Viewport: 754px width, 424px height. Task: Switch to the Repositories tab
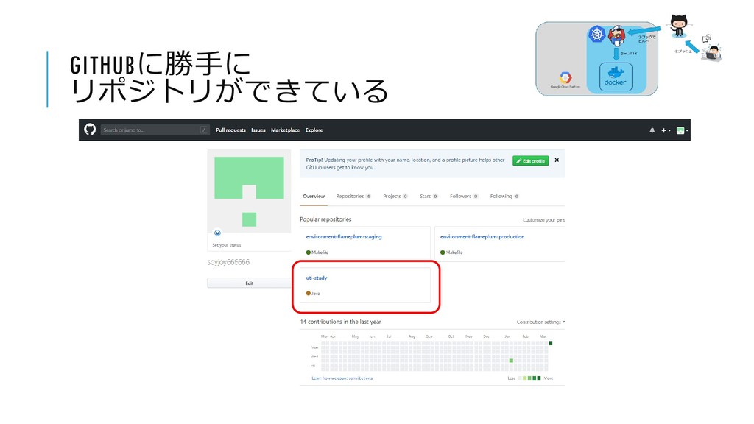pyautogui.click(x=353, y=196)
